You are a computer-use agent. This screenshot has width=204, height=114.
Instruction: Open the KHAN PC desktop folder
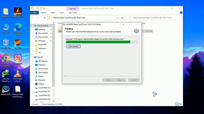coord(6,13)
